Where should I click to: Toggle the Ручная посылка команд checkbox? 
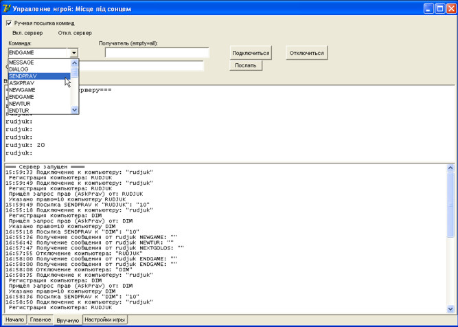tap(9, 23)
